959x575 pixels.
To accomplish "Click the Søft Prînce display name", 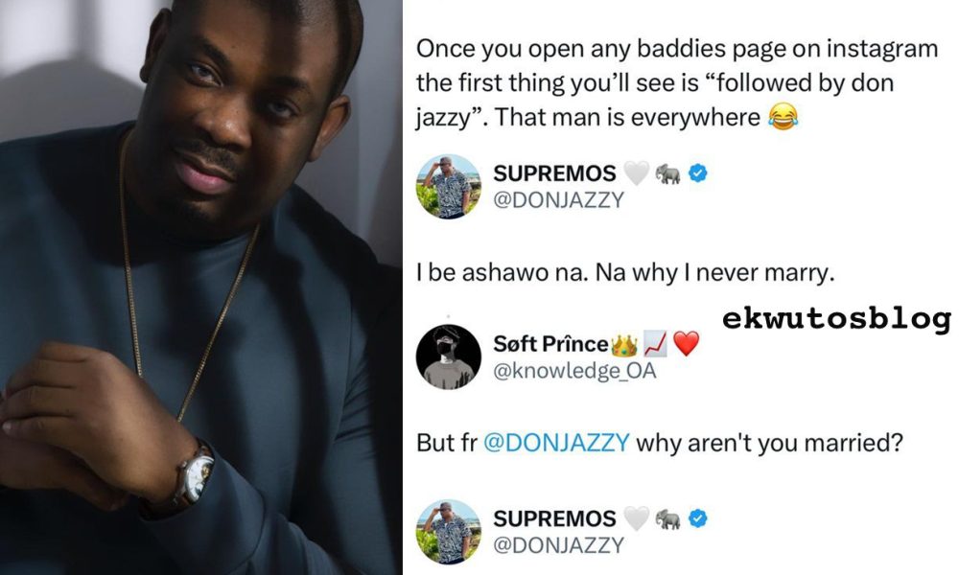I will tap(551, 344).
